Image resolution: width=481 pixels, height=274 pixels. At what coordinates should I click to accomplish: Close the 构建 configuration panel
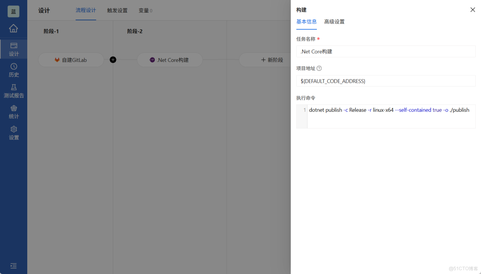pyautogui.click(x=472, y=9)
